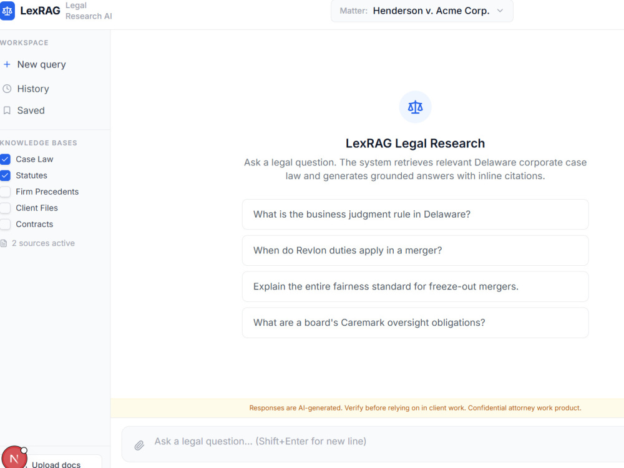The image size is (624, 468).
Task: Select the entire fairness freeze-out suggestion
Action: click(415, 286)
